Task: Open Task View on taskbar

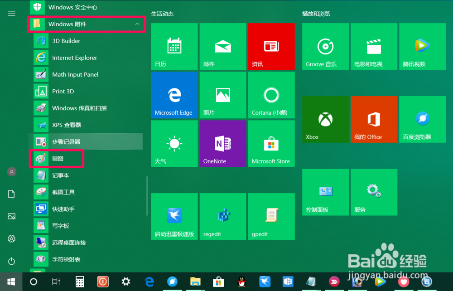Action: (56, 281)
